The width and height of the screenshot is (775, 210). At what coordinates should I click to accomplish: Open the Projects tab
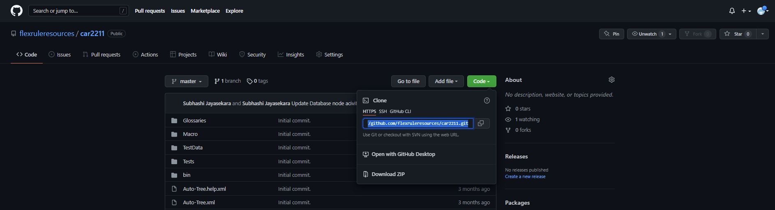[183, 54]
